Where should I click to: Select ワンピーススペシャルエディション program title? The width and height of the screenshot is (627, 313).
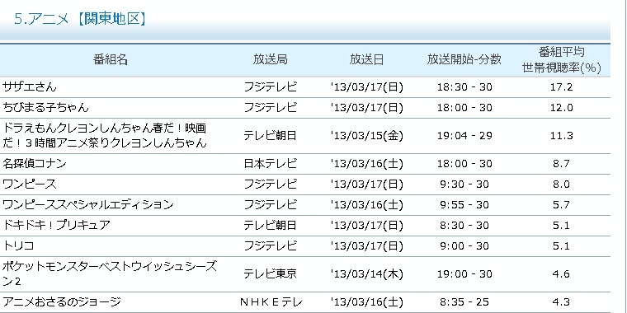pyautogui.click(x=88, y=205)
